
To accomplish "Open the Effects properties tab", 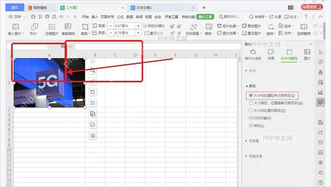I will [x=271, y=55].
